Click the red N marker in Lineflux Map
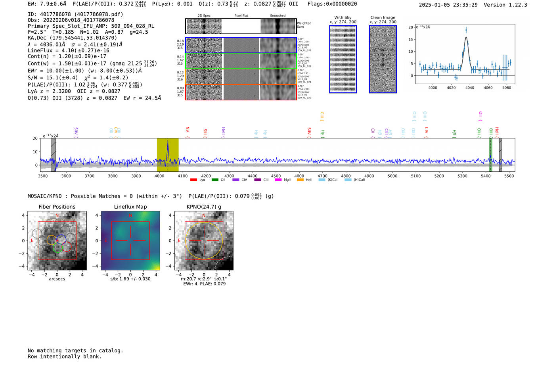 coord(130,216)
